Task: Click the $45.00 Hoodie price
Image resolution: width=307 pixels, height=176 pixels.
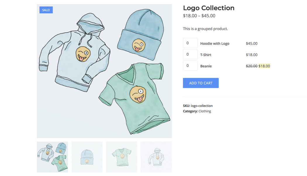Action: point(252,43)
